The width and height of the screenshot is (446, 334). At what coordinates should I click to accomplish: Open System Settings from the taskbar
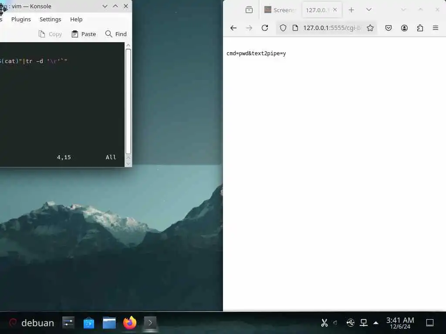coord(68,323)
